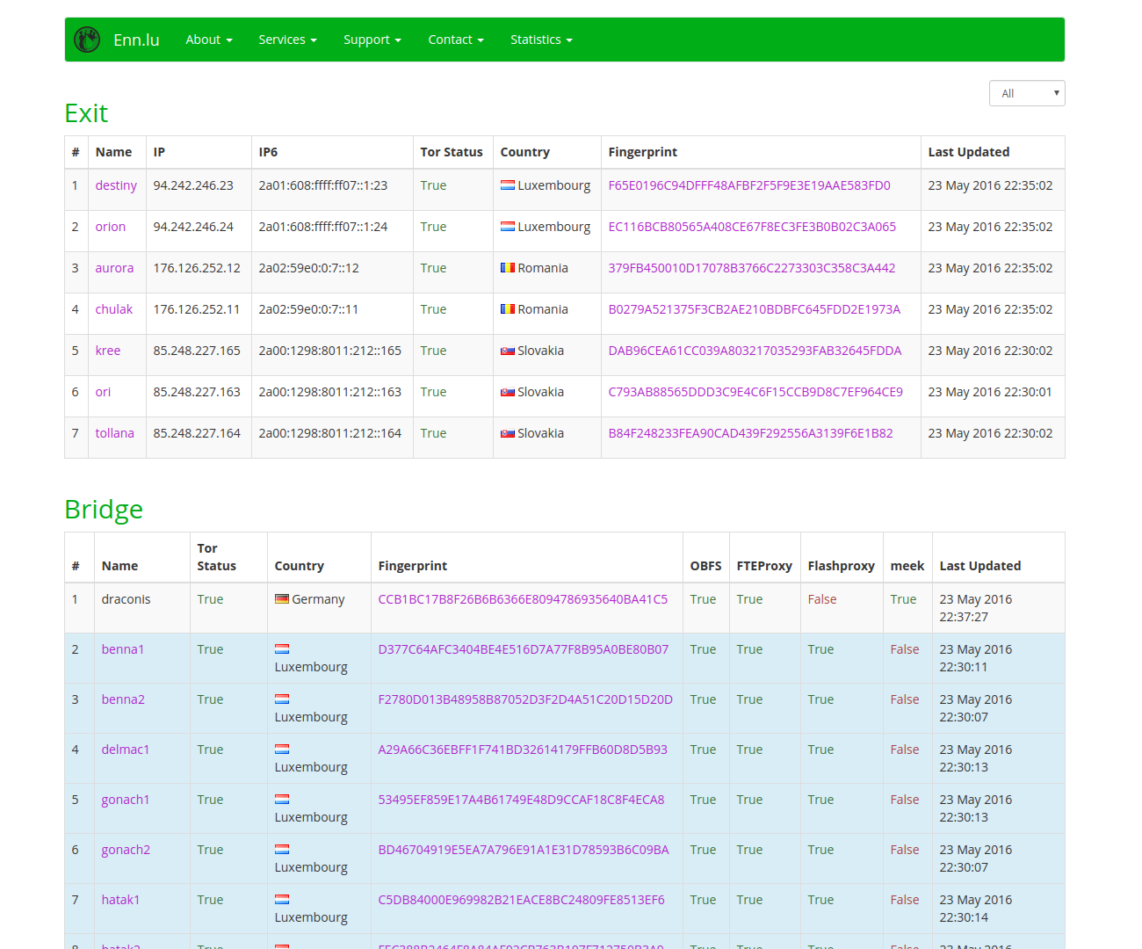Open the Statistics menu
The height and width of the screenshot is (949, 1142).
[x=541, y=40]
